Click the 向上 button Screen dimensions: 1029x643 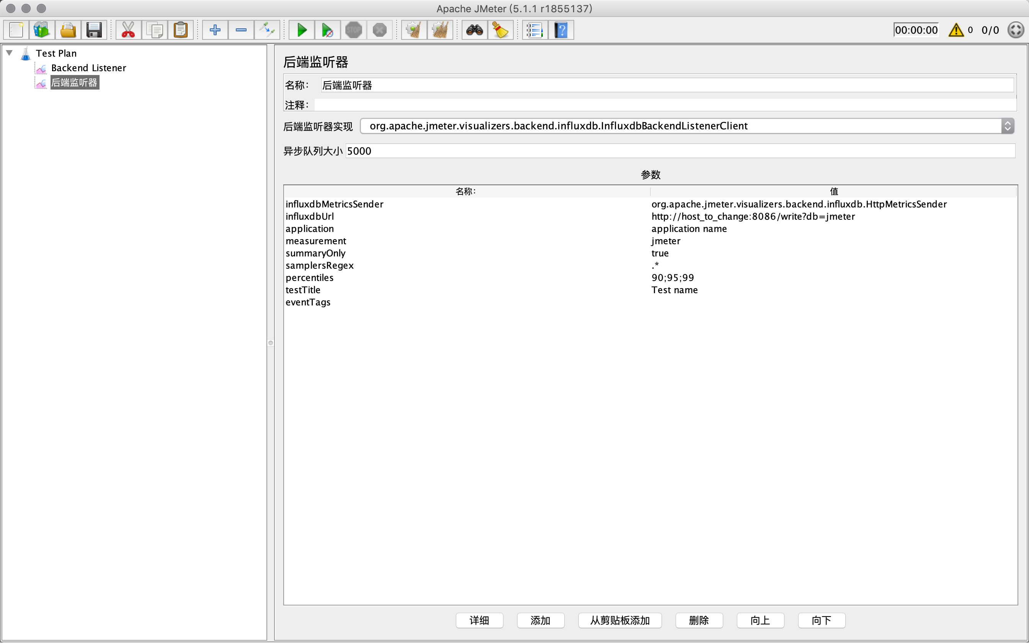760,620
